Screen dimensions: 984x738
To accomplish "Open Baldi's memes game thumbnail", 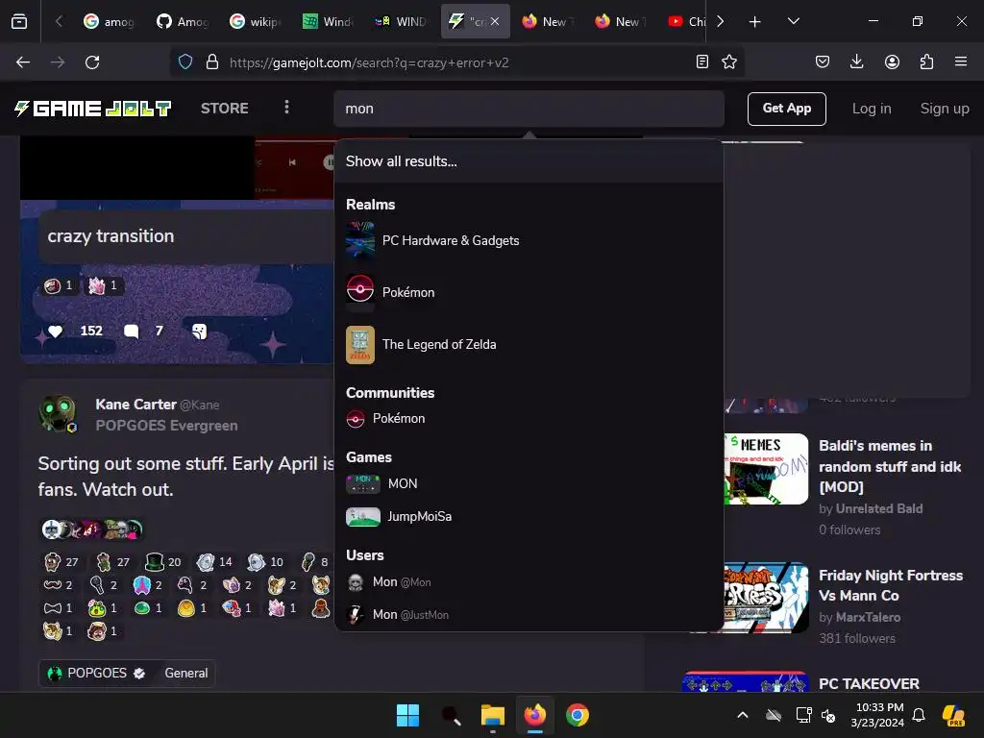I will point(766,469).
